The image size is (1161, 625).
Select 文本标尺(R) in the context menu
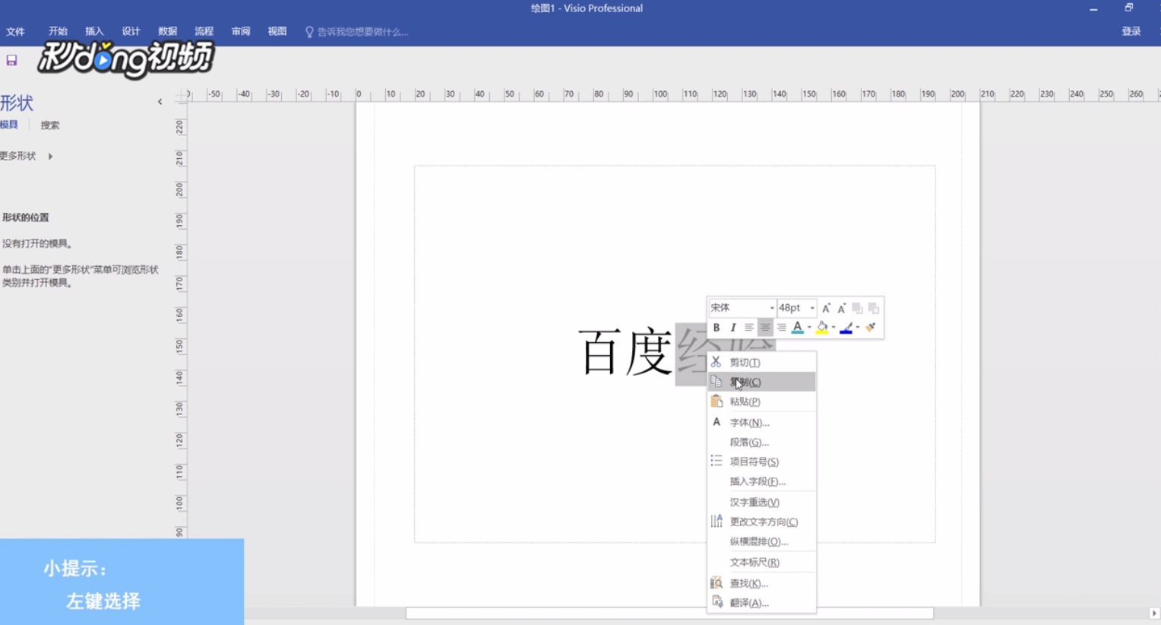(x=761, y=562)
